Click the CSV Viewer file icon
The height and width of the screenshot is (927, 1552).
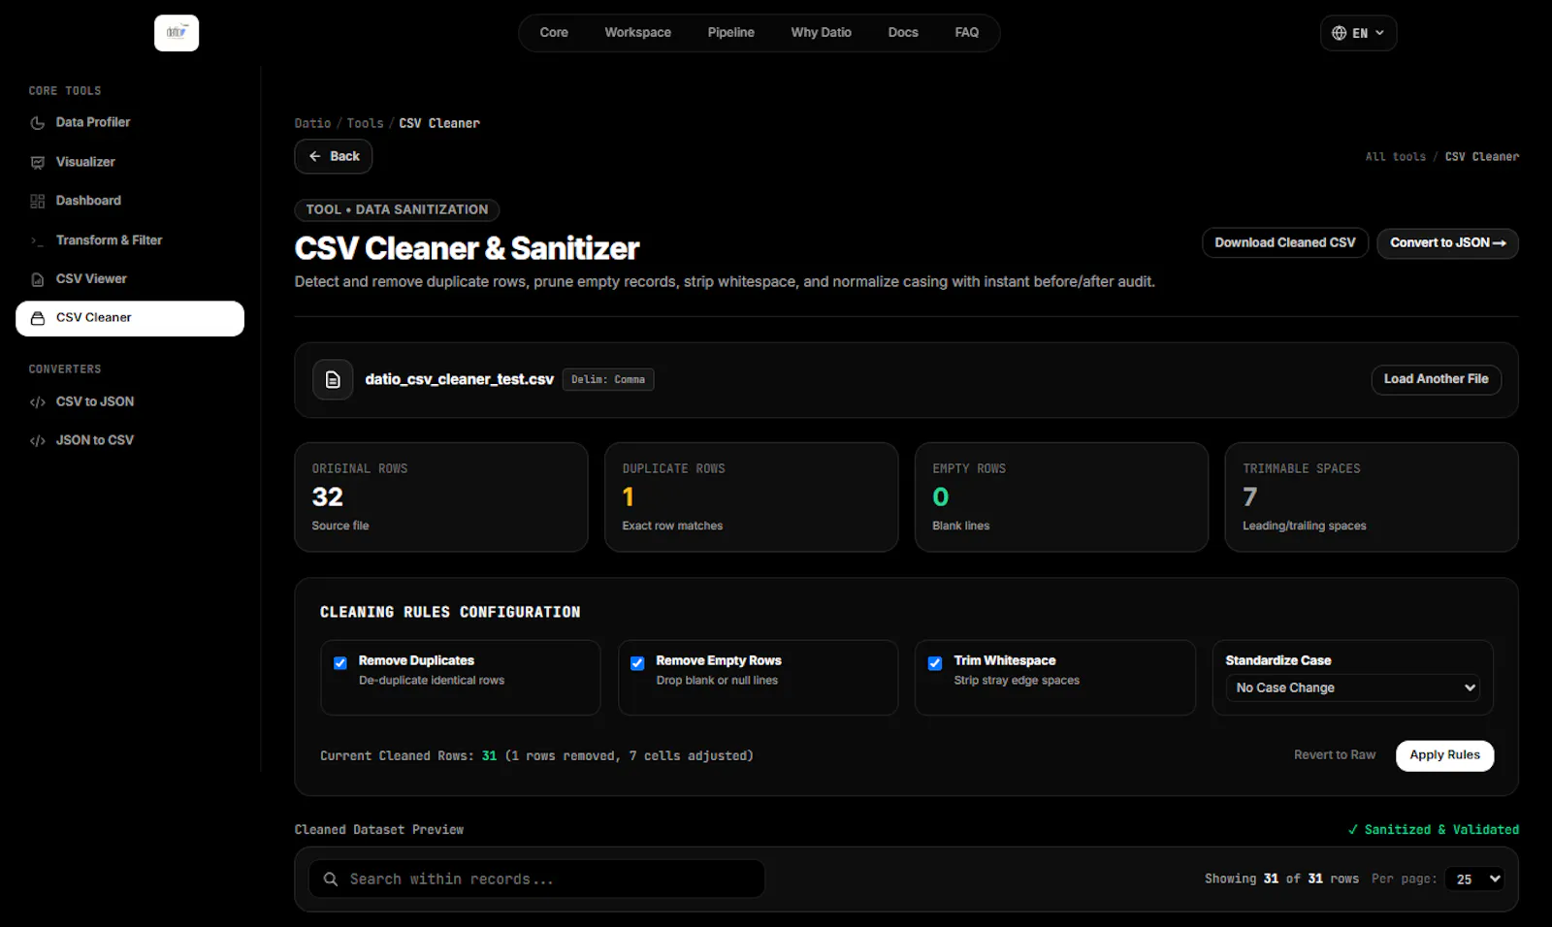click(38, 279)
